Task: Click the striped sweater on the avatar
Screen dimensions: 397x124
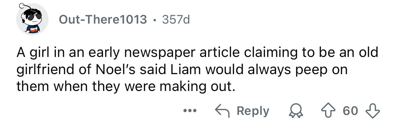Action: (33, 29)
